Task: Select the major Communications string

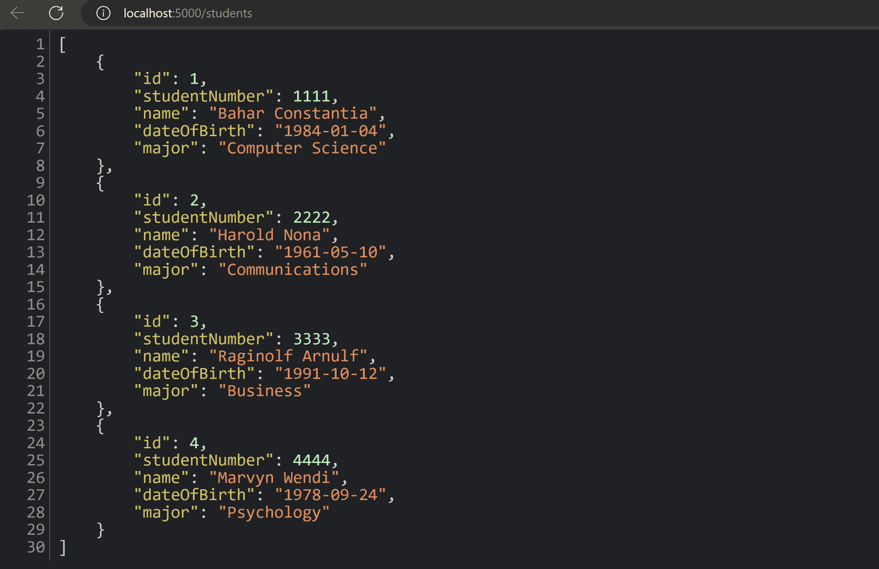Action: pyautogui.click(x=292, y=269)
